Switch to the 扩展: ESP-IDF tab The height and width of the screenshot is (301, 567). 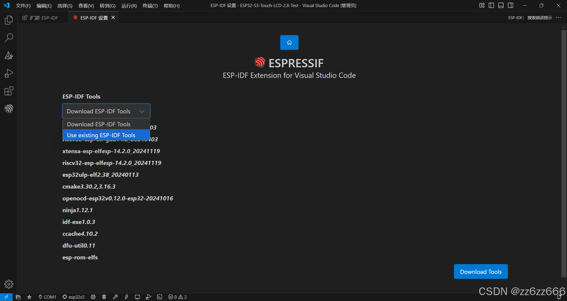43,18
